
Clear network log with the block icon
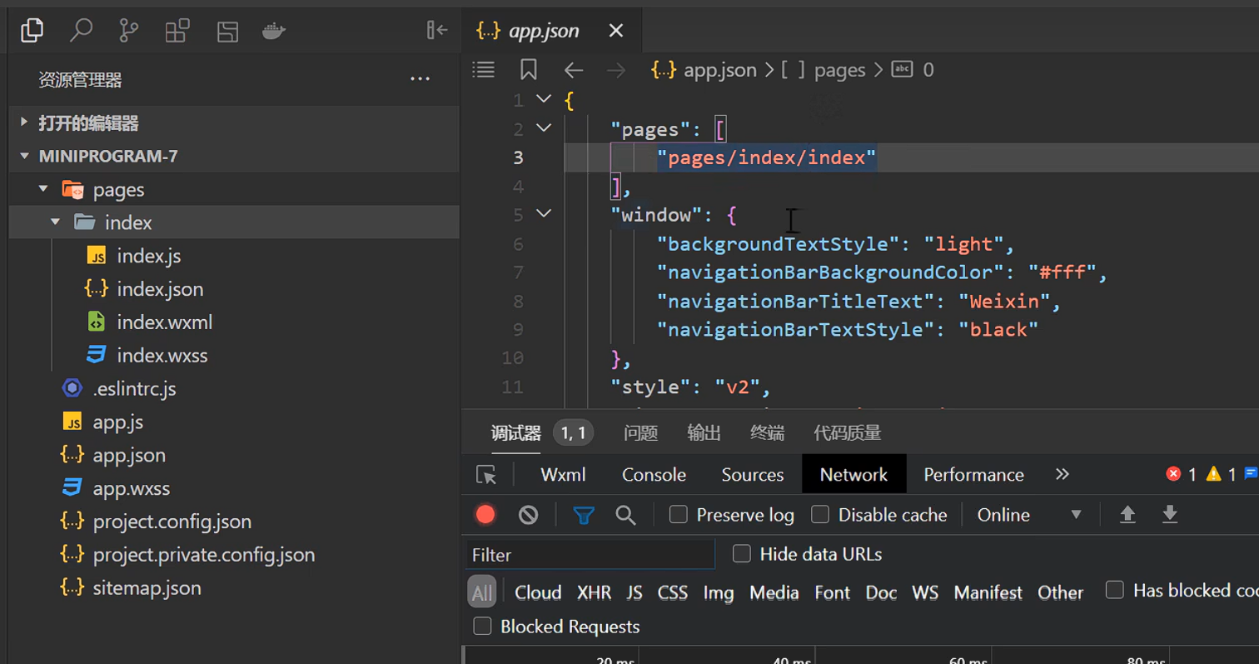528,515
